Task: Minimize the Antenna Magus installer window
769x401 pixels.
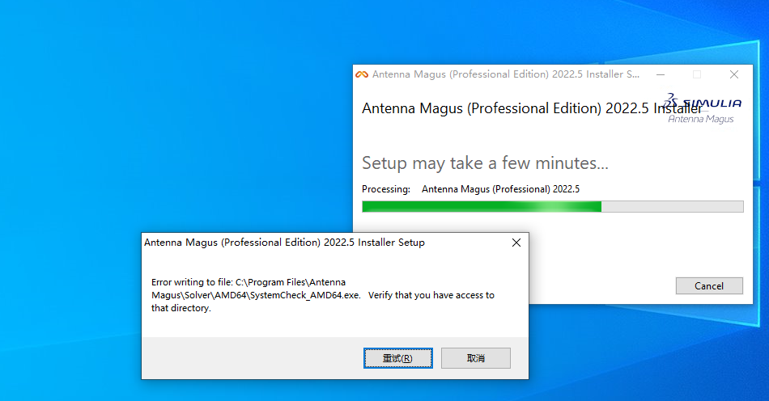Action: click(x=661, y=74)
